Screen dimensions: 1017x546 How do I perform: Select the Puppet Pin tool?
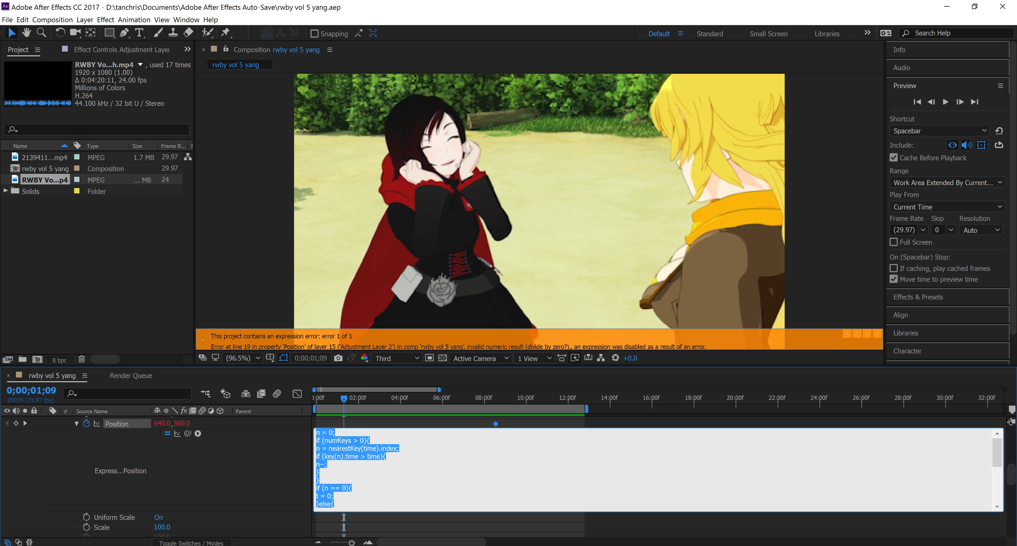pyautogui.click(x=225, y=33)
